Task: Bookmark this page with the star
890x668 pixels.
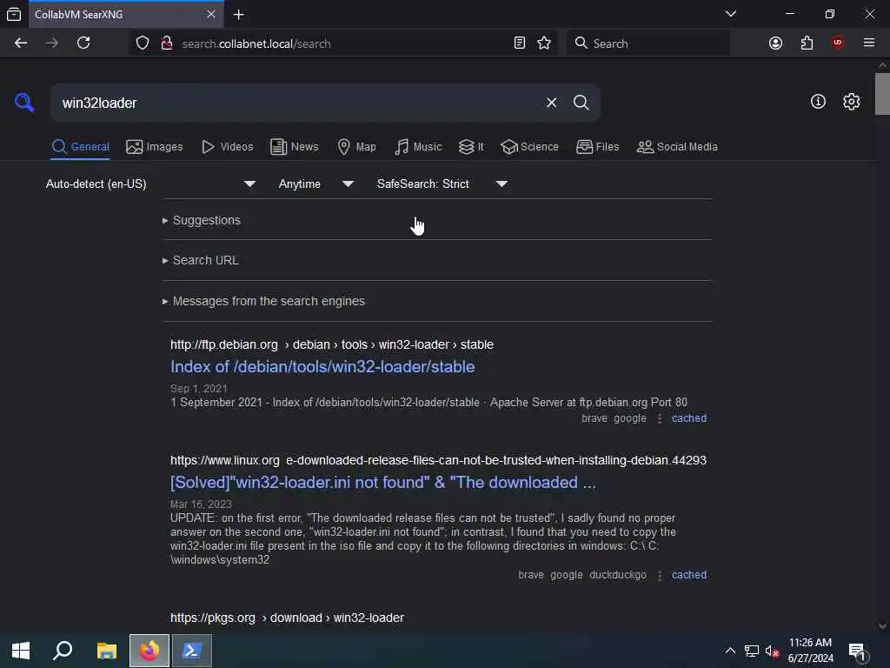Action: click(x=544, y=43)
